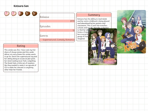This screenshot has width=148, height=111.
Task: Click the Supernatural, Comedy, Romance genres field
Action: (57, 40)
